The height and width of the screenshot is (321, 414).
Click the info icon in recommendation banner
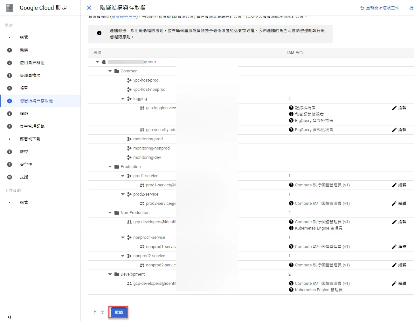click(99, 33)
